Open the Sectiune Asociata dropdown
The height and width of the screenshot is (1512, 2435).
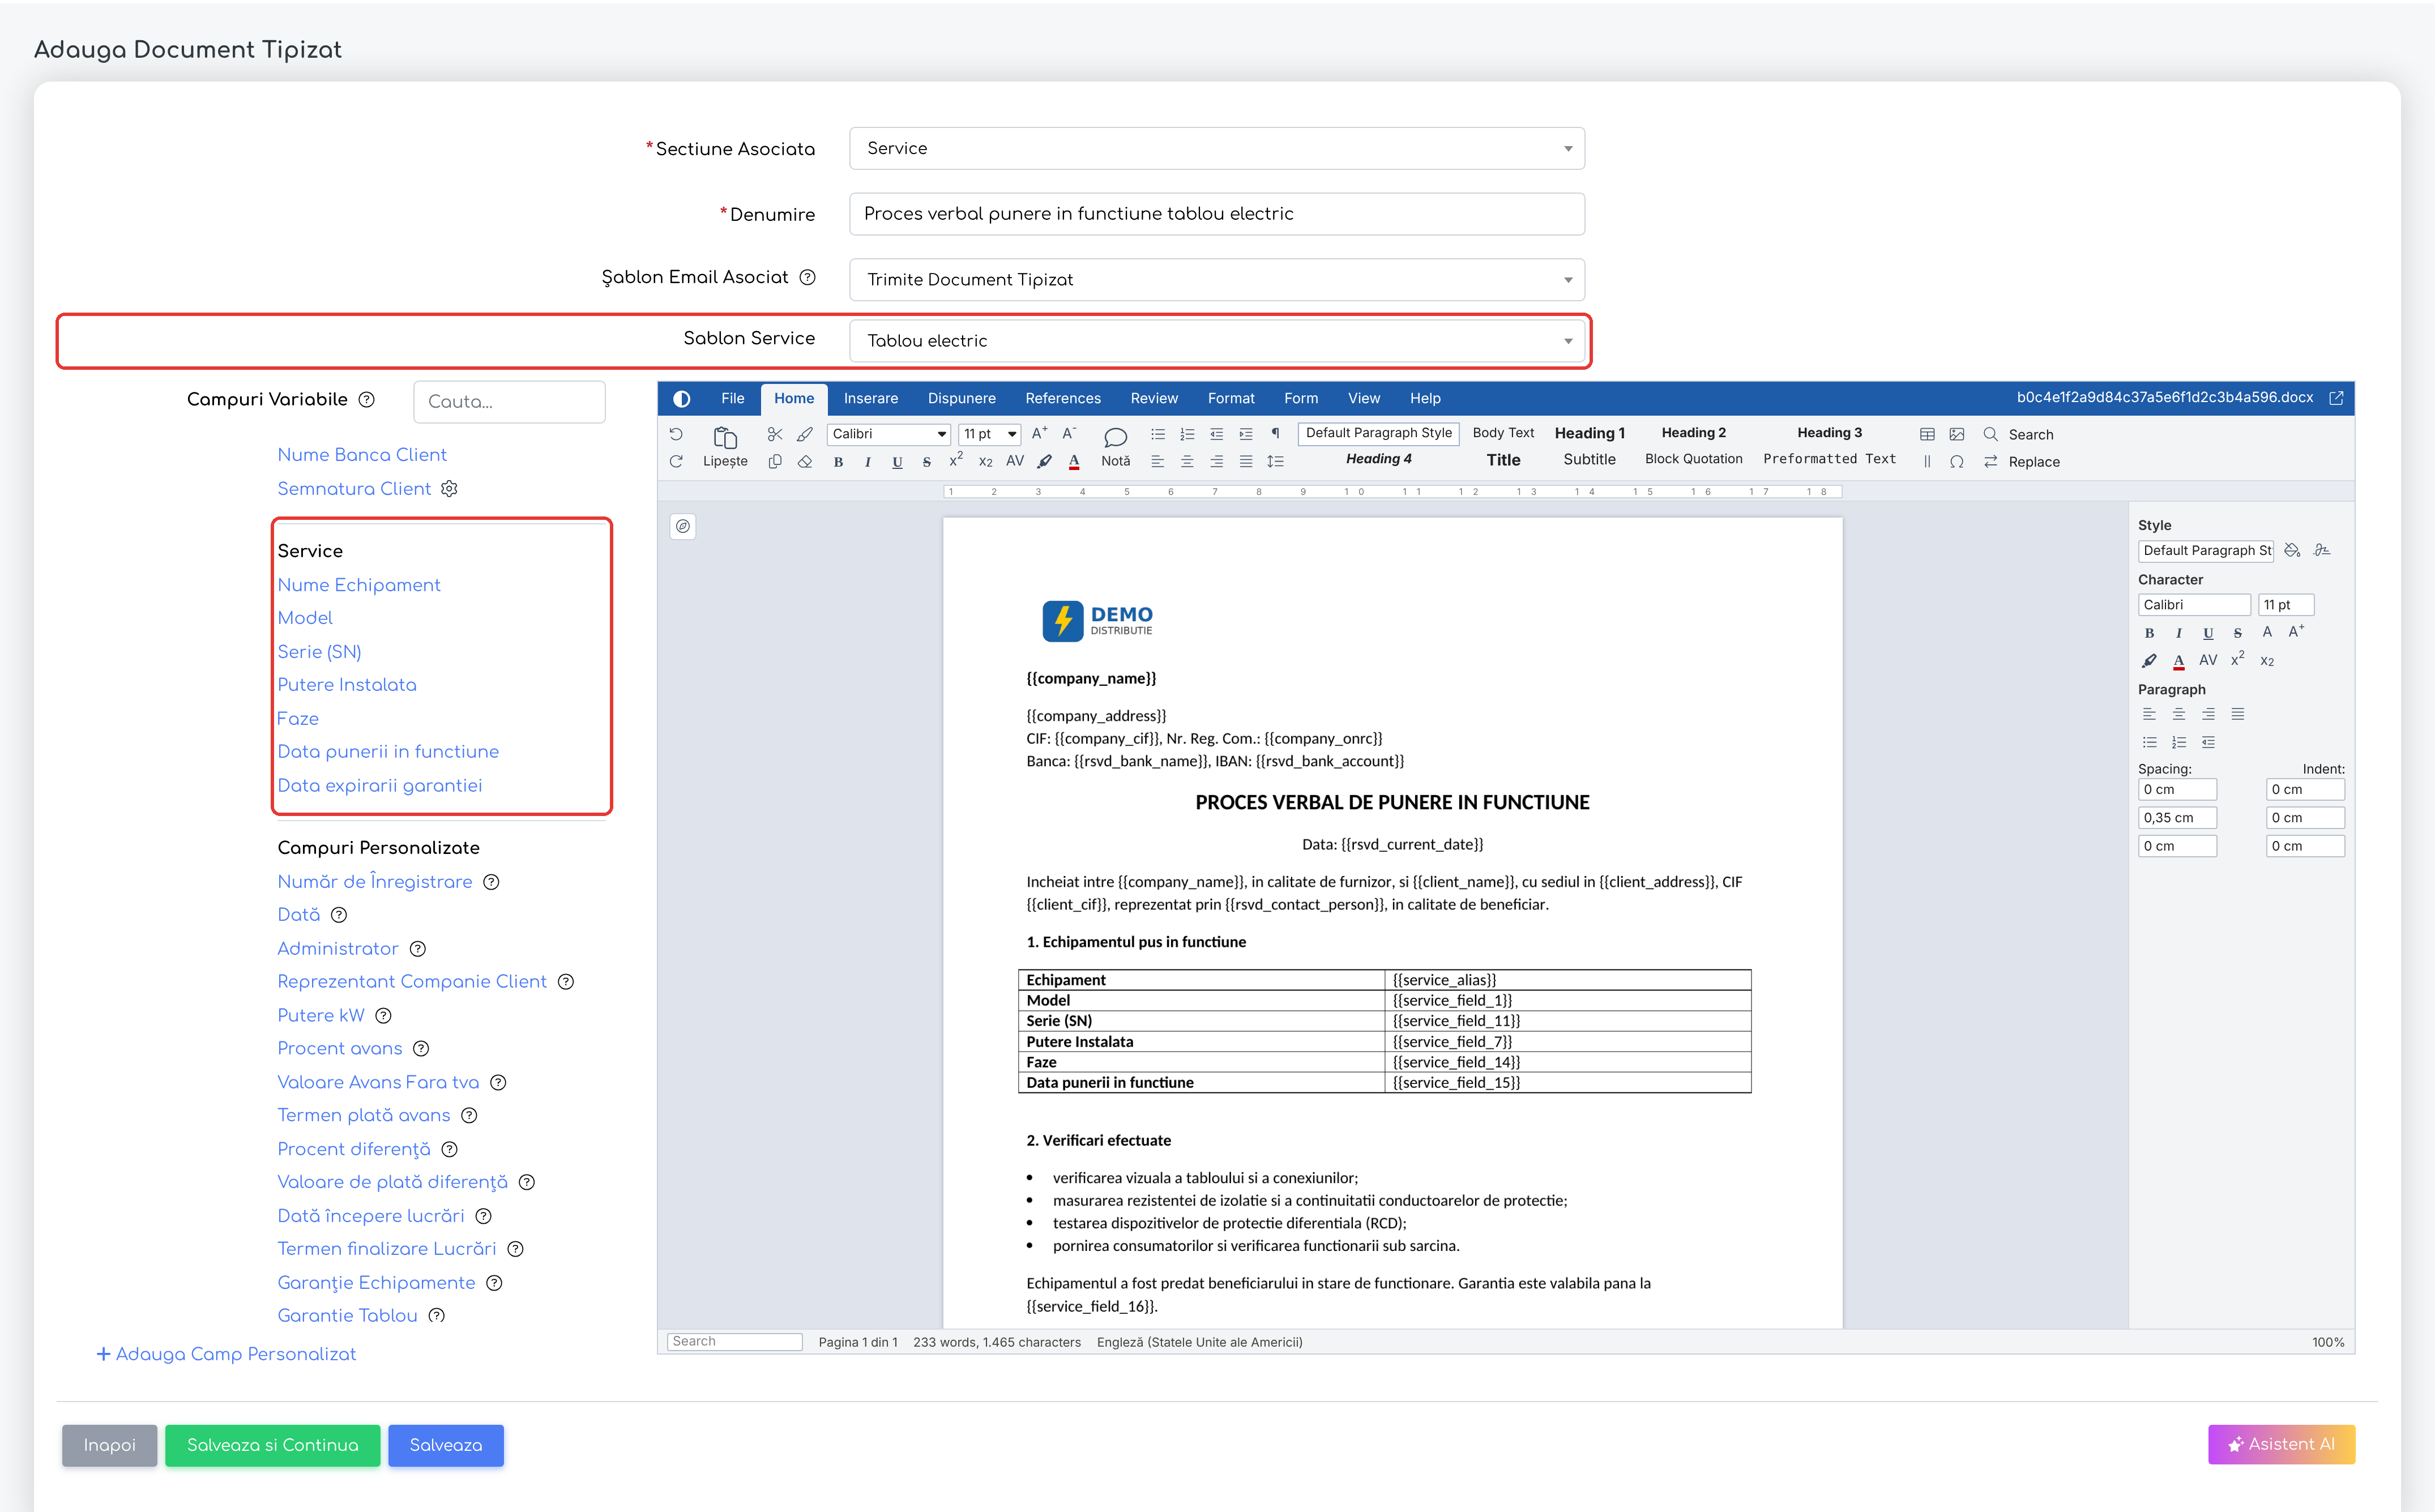(1217, 148)
